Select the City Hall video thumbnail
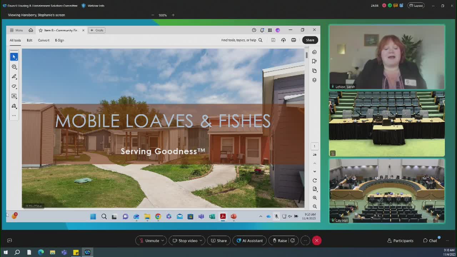The height and width of the screenshot is (257, 457). click(x=387, y=191)
